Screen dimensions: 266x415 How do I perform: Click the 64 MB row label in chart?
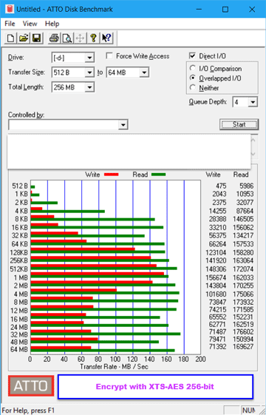pos(19,349)
